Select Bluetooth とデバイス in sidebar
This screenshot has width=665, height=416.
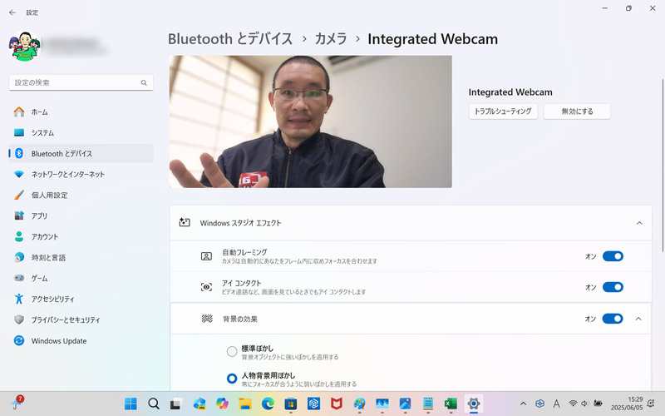tap(81, 153)
